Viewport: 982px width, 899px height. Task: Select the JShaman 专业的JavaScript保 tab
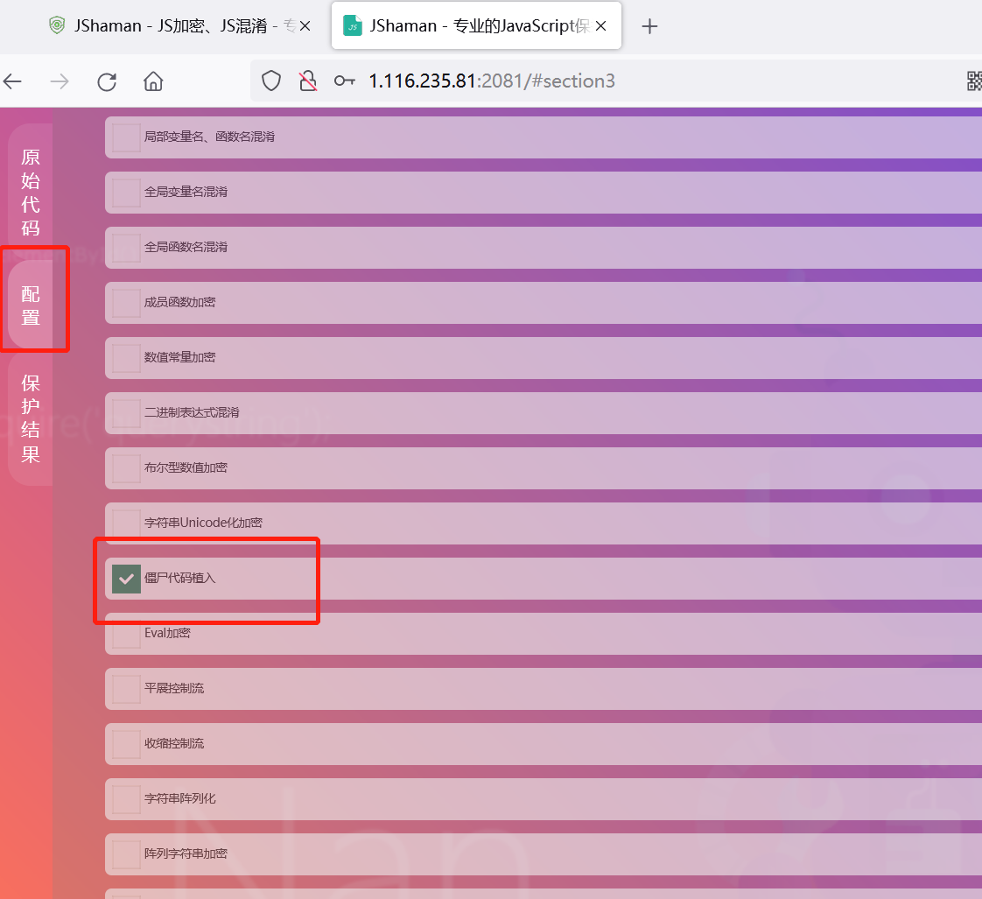[476, 25]
